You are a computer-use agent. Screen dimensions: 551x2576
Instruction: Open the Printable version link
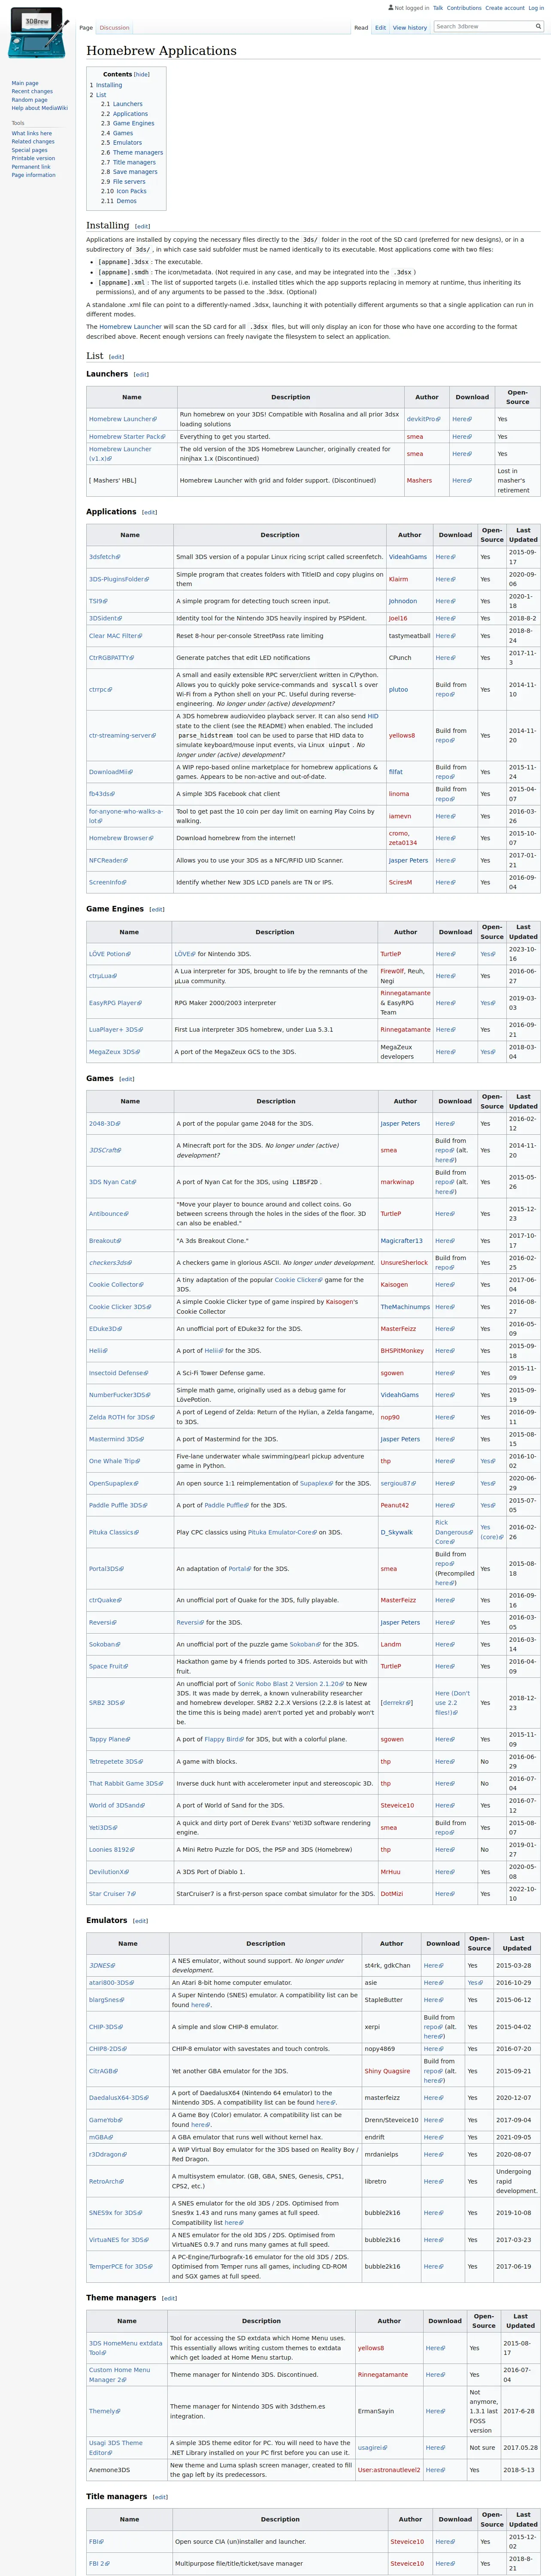coord(33,158)
